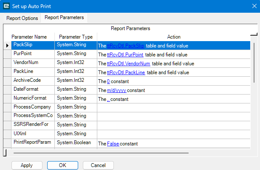Select the Report Parameters tab
Image resolution: width=260 pixels, height=170 pixels.
coord(64,18)
